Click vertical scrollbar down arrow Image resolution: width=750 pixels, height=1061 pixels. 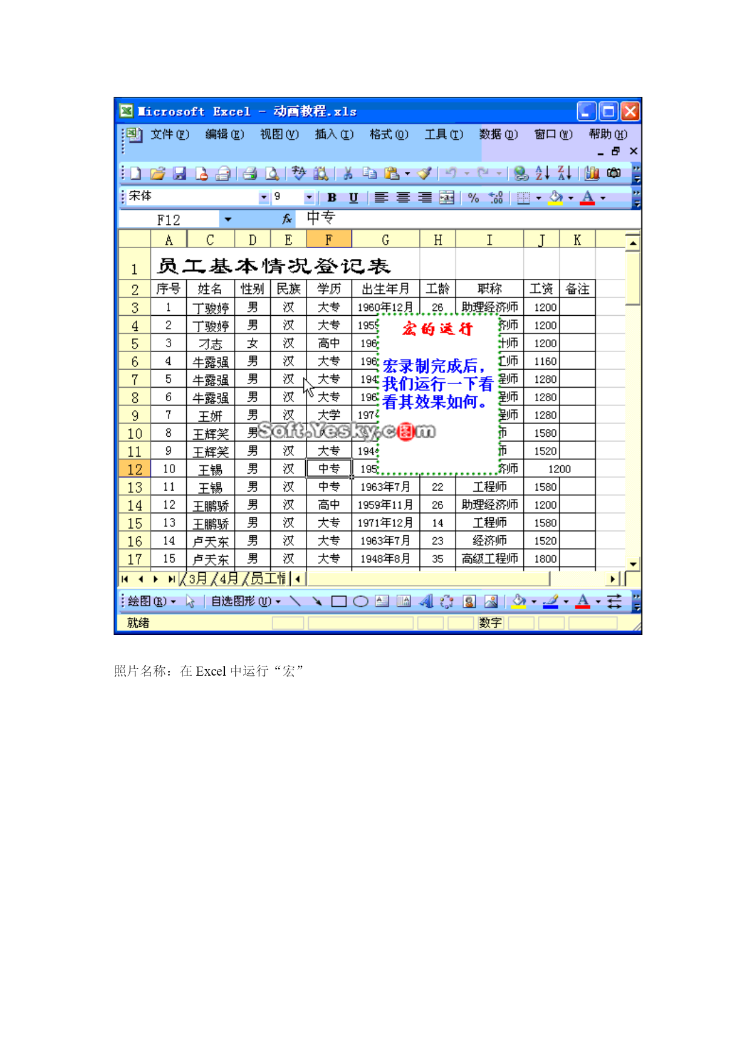633,564
